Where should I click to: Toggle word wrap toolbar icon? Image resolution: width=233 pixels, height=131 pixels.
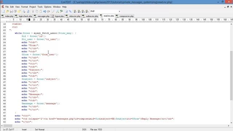(x=66, y=11)
